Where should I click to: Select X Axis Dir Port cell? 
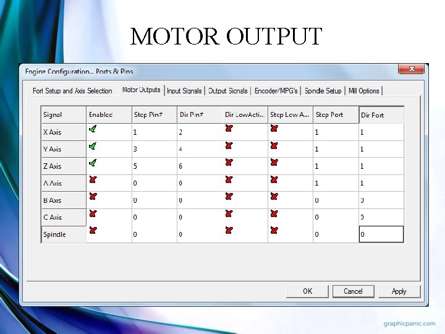pos(381,132)
